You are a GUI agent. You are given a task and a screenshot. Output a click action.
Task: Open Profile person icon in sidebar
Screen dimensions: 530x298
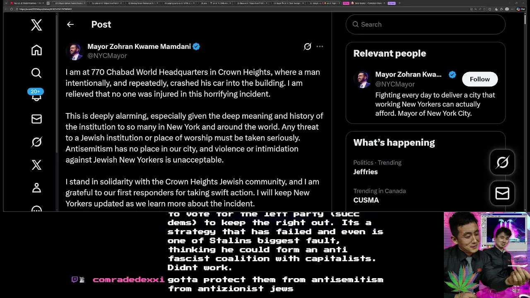pyautogui.click(x=36, y=188)
